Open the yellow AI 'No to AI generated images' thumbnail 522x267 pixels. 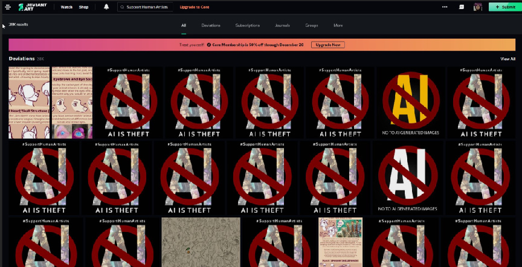pos(410,103)
